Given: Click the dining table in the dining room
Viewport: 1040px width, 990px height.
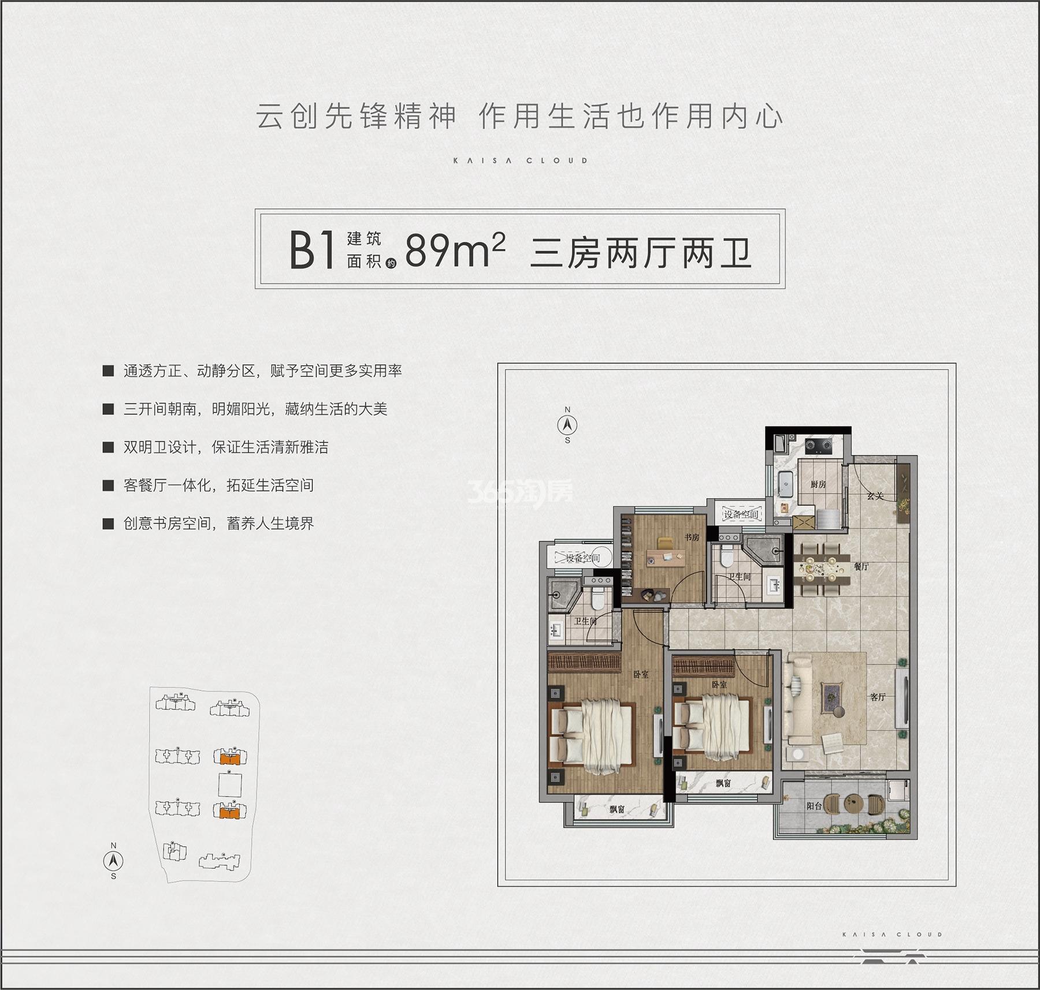Looking at the screenshot, I should 821,569.
